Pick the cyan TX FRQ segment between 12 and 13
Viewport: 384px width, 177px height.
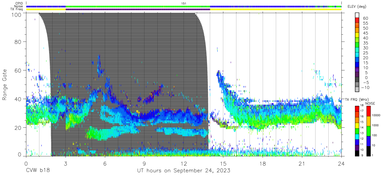[357, 136]
